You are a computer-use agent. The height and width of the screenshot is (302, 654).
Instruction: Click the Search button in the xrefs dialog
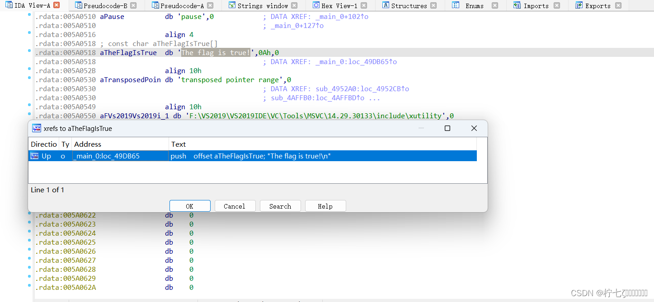280,206
